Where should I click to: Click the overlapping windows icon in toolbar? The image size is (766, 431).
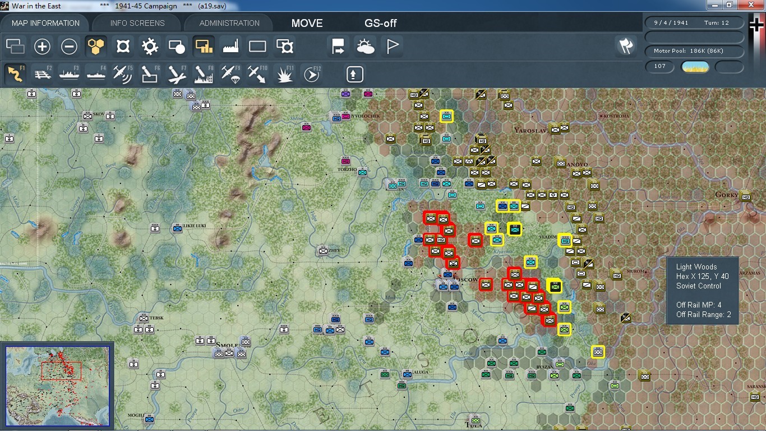[15, 47]
